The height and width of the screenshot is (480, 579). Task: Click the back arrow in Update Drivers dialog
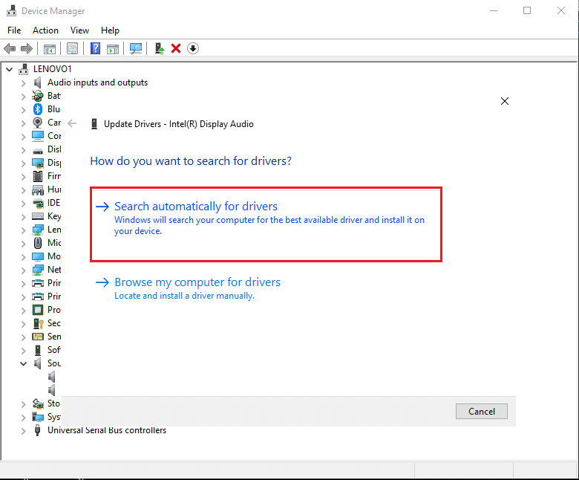point(73,123)
